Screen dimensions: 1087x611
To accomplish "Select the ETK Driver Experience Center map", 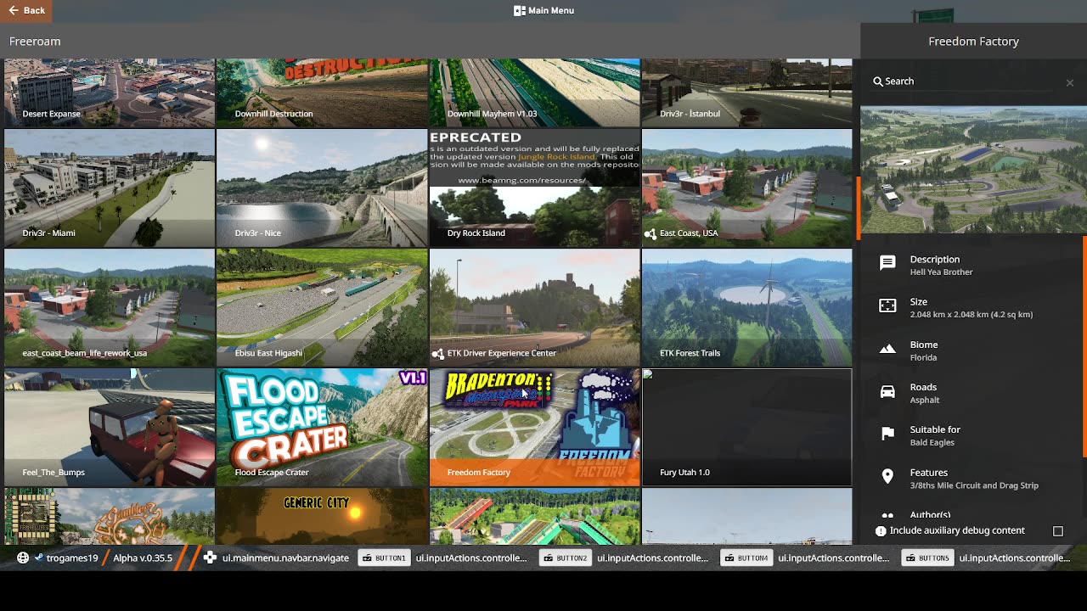I will pos(535,307).
